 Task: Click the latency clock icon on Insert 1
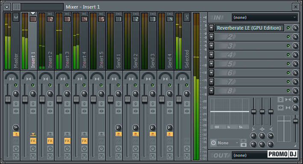coord(33,149)
